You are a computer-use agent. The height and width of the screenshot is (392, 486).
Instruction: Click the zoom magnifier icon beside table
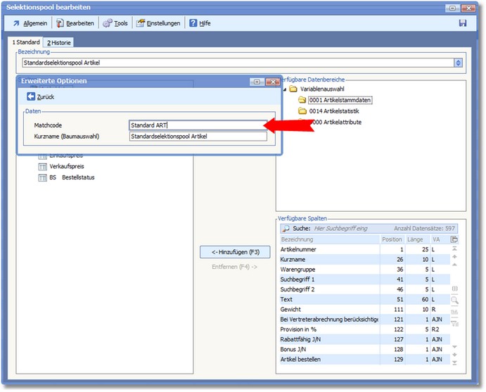454,300
